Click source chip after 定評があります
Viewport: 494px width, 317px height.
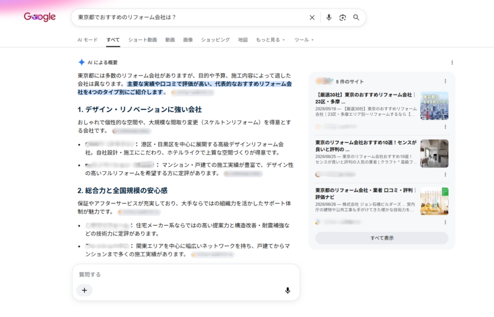(x=243, y=173)
